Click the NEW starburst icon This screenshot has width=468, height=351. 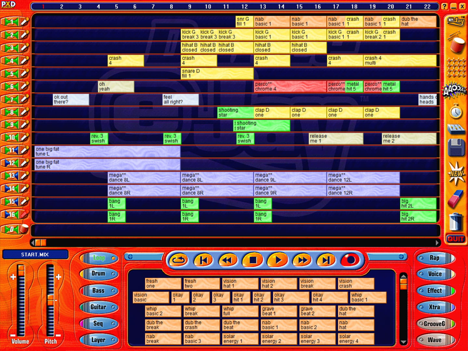[456, 174]
